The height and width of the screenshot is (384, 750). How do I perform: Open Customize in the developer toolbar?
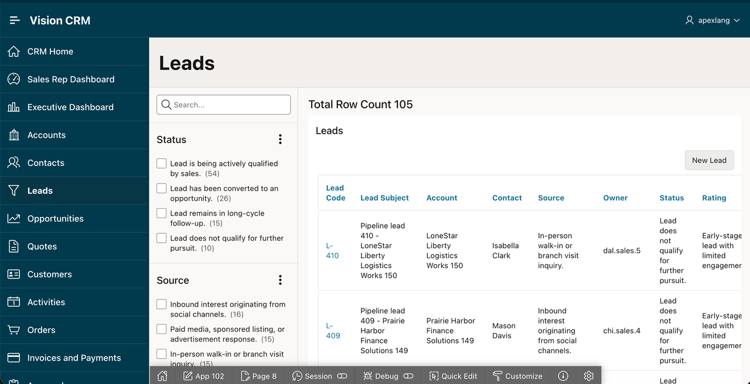[x=517, y=376]
